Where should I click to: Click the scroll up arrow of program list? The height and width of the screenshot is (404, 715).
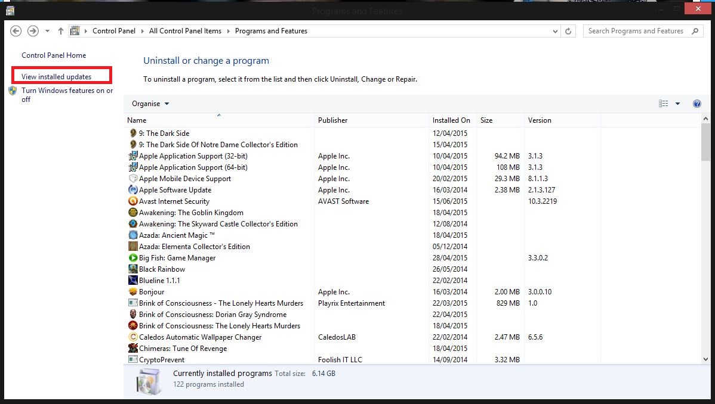tap(705, 119)
